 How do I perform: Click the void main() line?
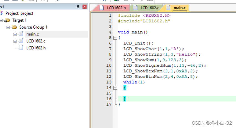[133, 32]
